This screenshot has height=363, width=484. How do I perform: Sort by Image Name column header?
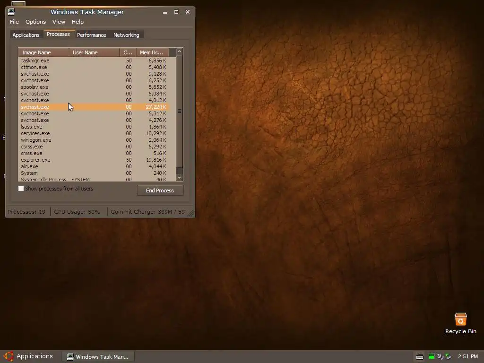point(43,52)
